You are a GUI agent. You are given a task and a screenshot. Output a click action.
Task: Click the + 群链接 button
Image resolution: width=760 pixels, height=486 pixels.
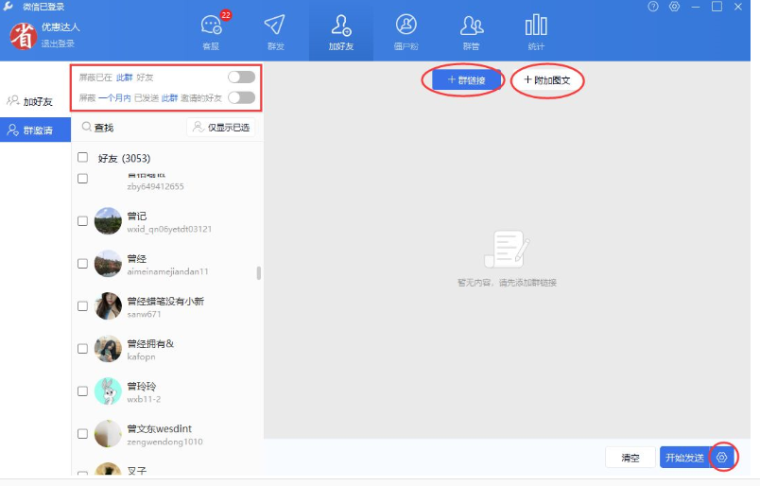coord(466,80)
